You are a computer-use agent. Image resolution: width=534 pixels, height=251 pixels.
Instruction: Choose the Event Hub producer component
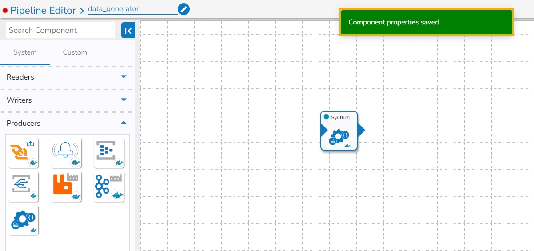(x=109, y=153)
